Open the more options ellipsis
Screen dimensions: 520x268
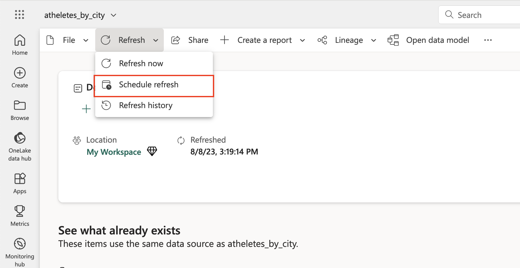pyautogui.click(x=488, y=40)
